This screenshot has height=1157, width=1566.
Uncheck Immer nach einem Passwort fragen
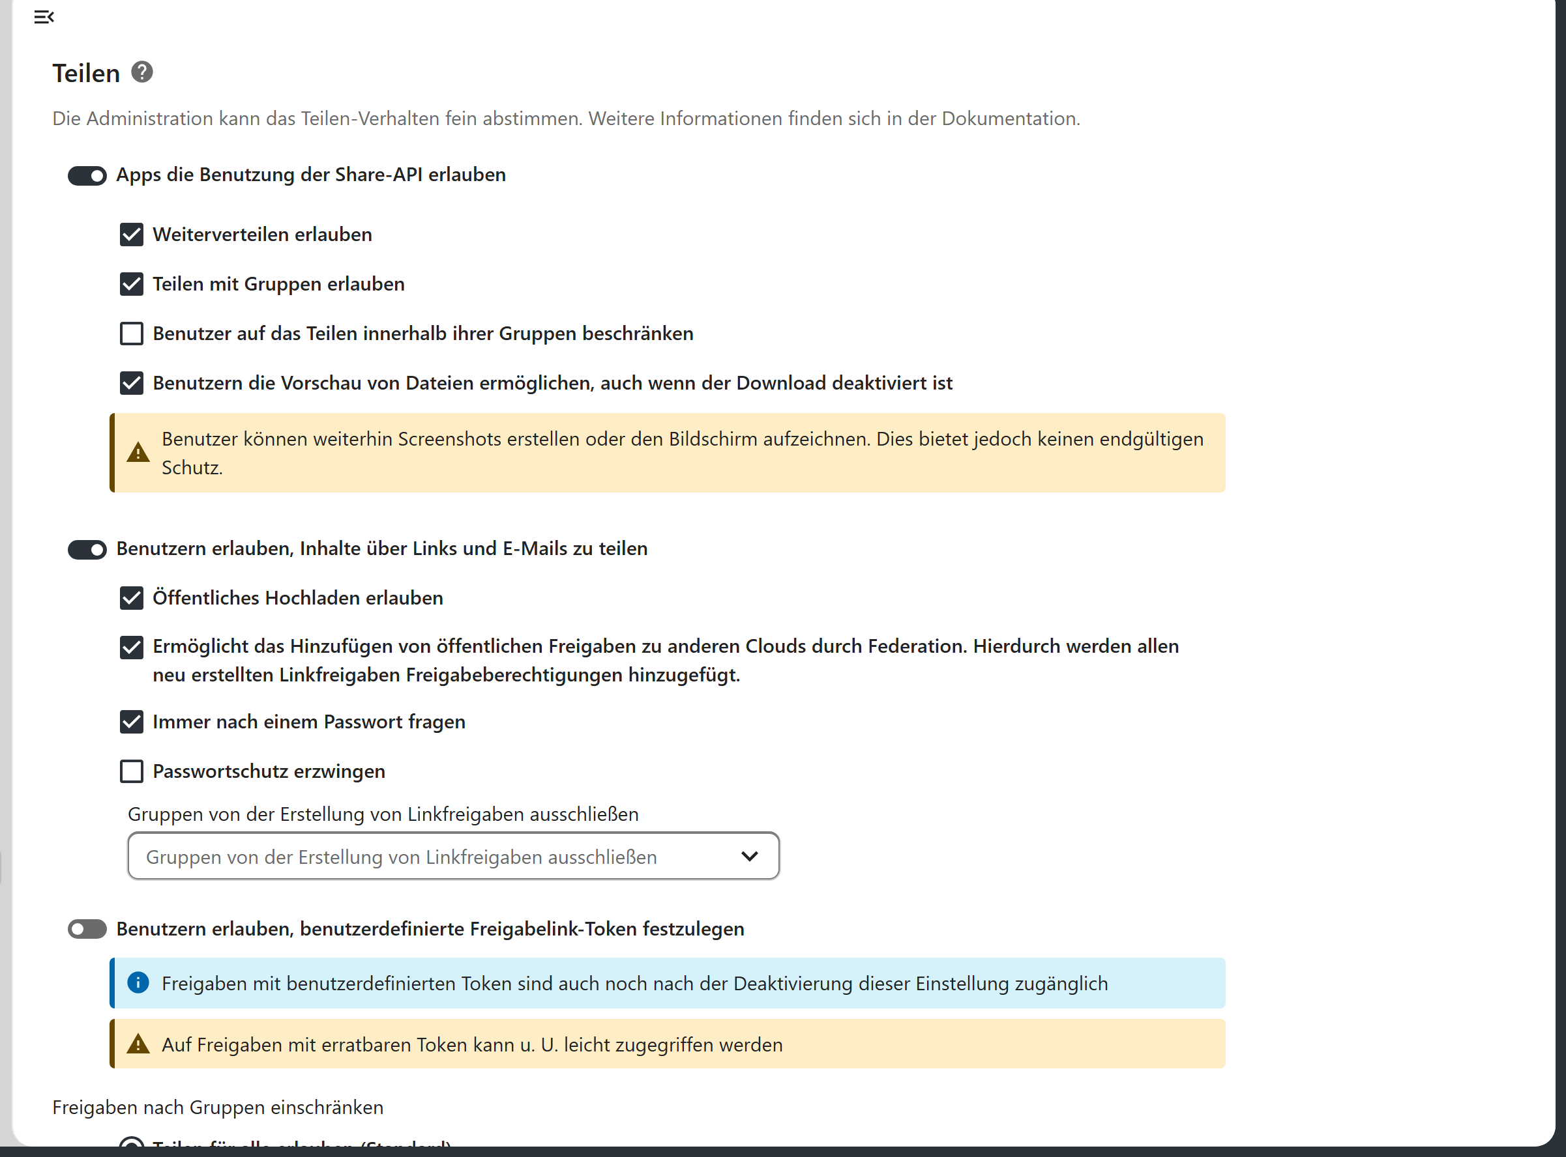132,722
